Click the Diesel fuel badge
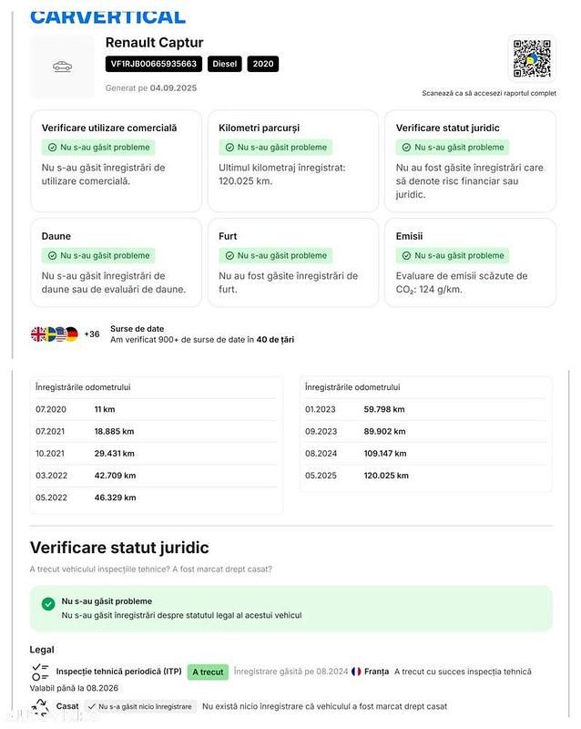The width and height of the screenshot is (581, 729). coord(225,64)
